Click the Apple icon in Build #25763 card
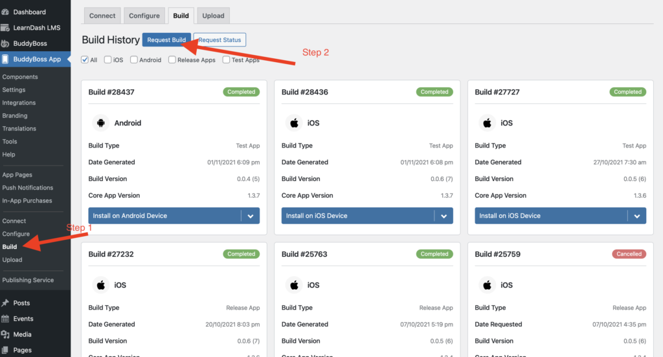 coord(293,285)
